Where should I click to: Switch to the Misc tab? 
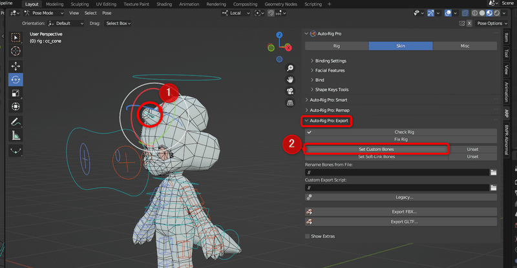pyautogui.click(x=465, y=46)
